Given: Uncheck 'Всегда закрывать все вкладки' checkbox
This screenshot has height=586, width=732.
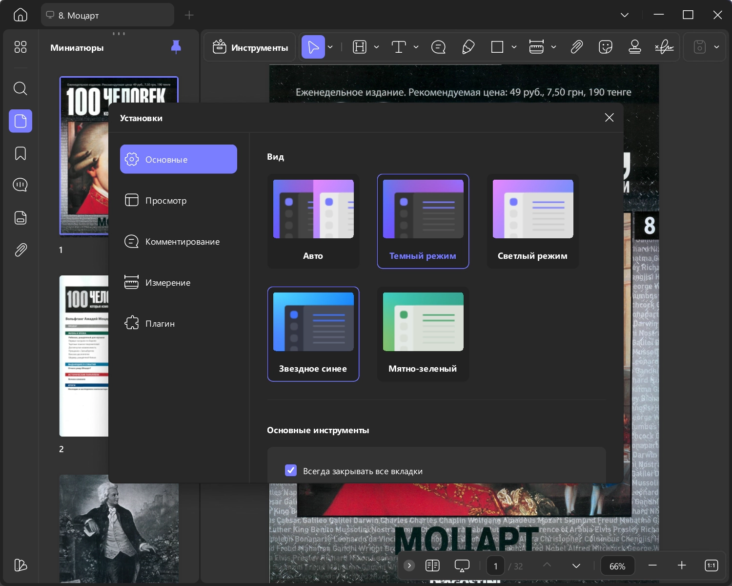Looking at the screenshot, I should click(291, 470).
